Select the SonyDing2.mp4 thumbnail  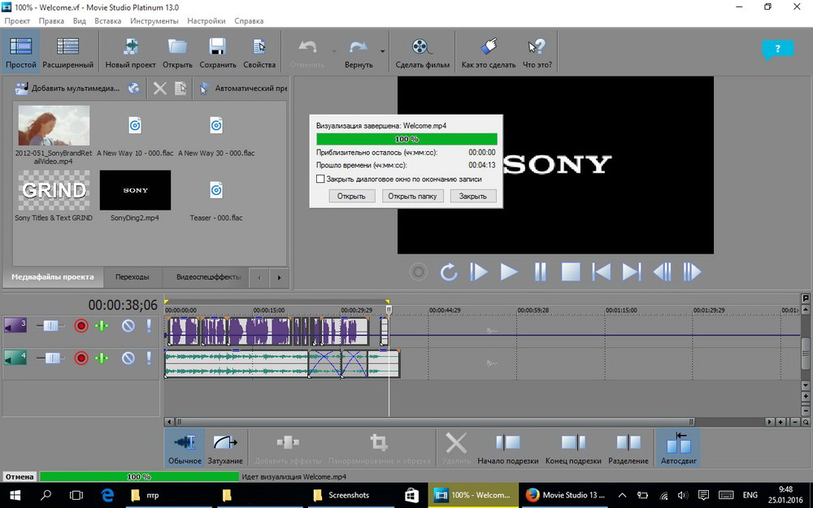click(135, 190)
